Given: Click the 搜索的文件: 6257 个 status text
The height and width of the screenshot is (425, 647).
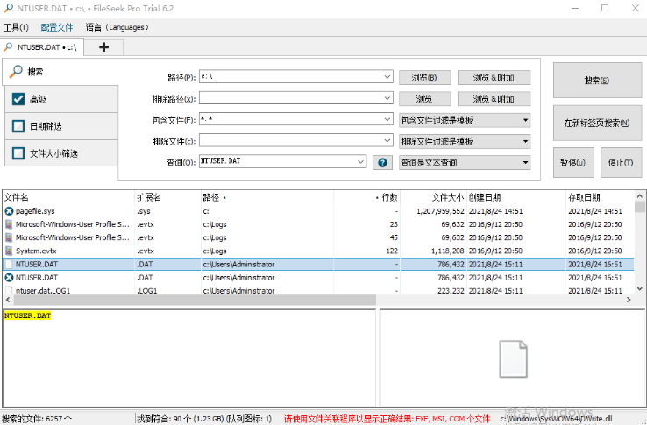Looking at the screenshot, I should [37, 419].
